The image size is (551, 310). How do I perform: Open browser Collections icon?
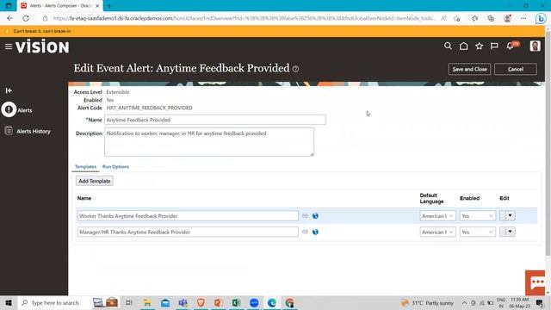coord(491,18)
